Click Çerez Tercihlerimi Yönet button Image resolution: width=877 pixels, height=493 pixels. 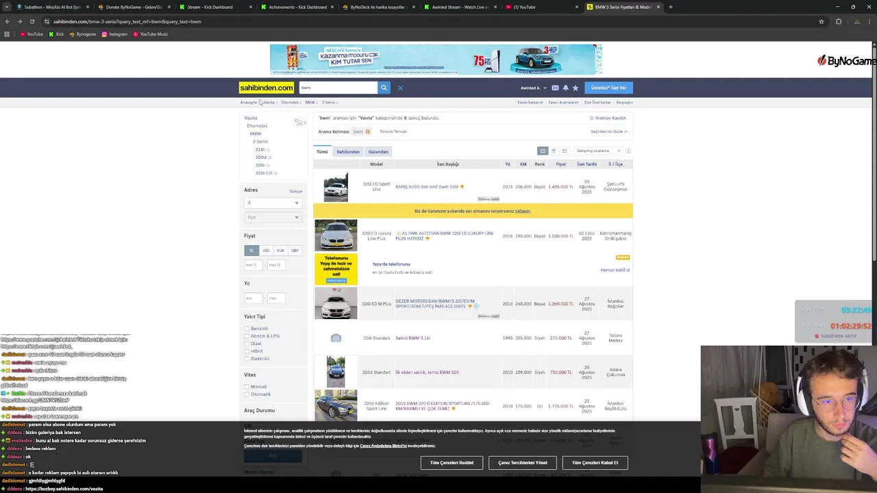coord(523,463)
